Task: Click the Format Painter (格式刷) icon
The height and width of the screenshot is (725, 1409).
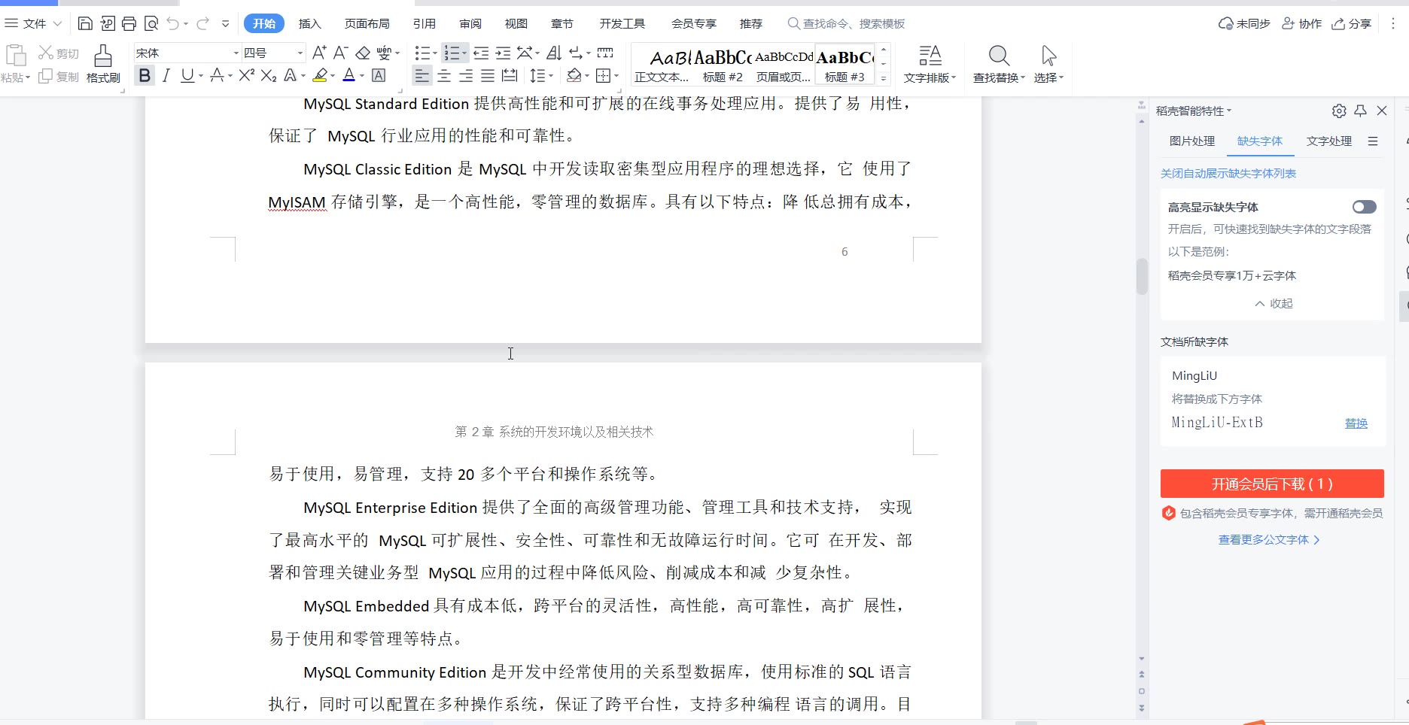Action: (x=103, y=63)
